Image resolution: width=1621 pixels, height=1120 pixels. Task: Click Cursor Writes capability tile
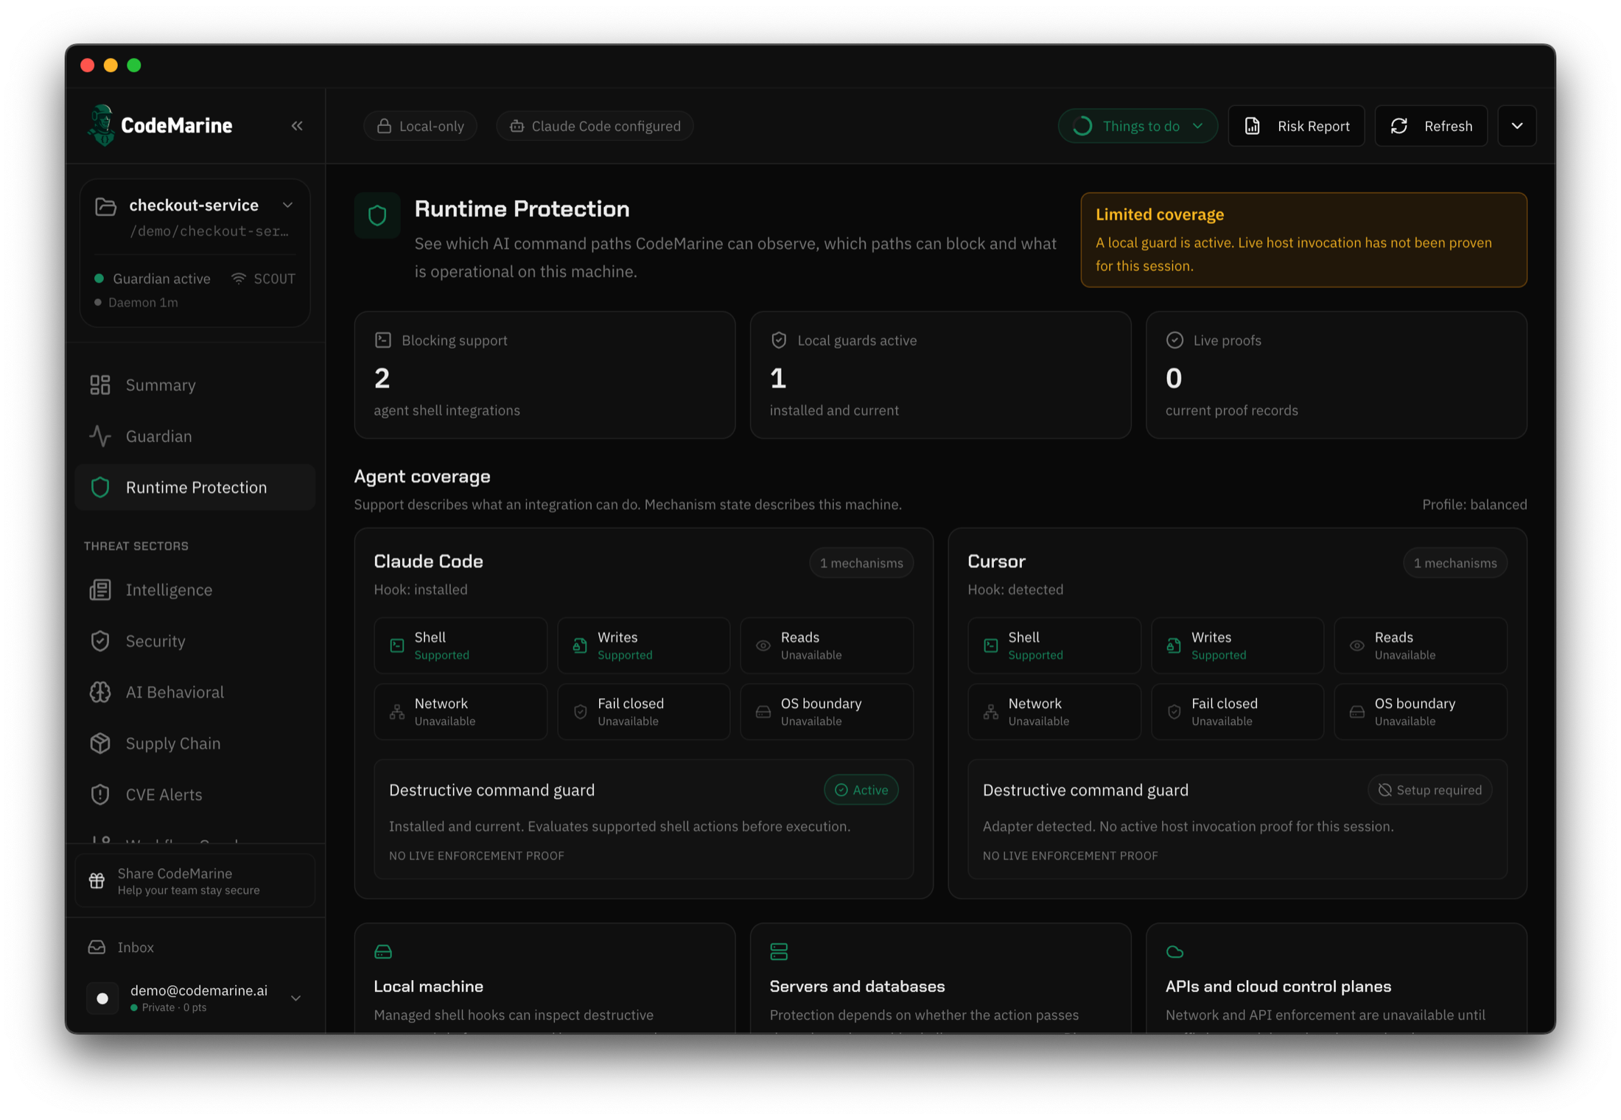pos(1238,645)
